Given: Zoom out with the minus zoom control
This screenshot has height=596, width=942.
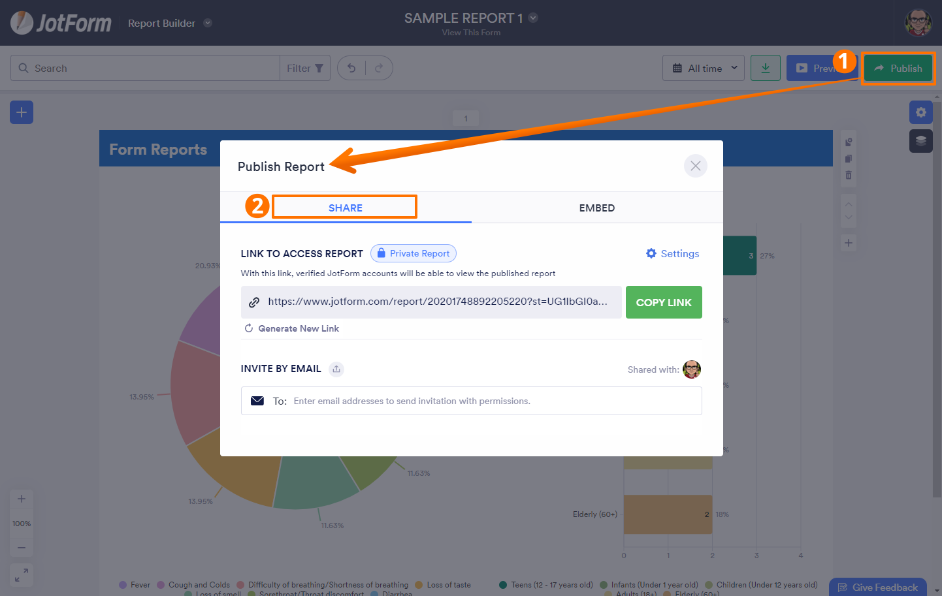Looking at the screenshot, I should point(22,547).
